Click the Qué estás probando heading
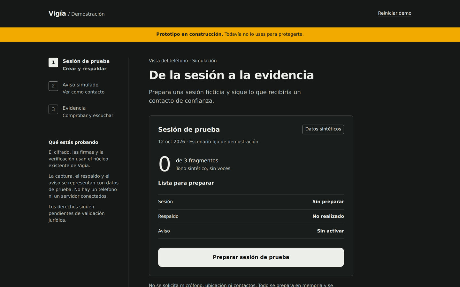This screenshot has height=287, width=460. click(x=73, y=142)
